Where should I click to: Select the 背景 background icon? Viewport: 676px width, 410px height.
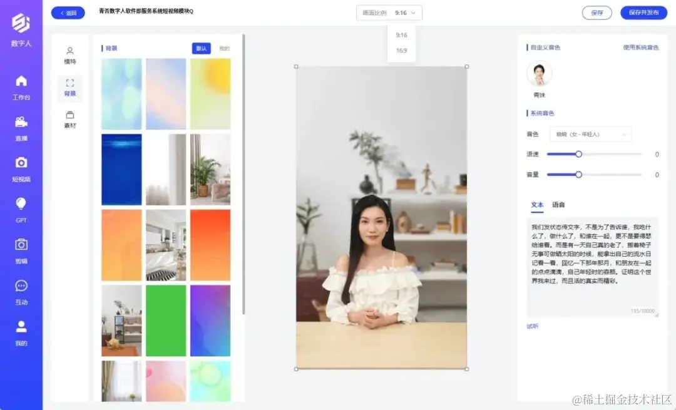pyautogui.click(x=70, y=83)
